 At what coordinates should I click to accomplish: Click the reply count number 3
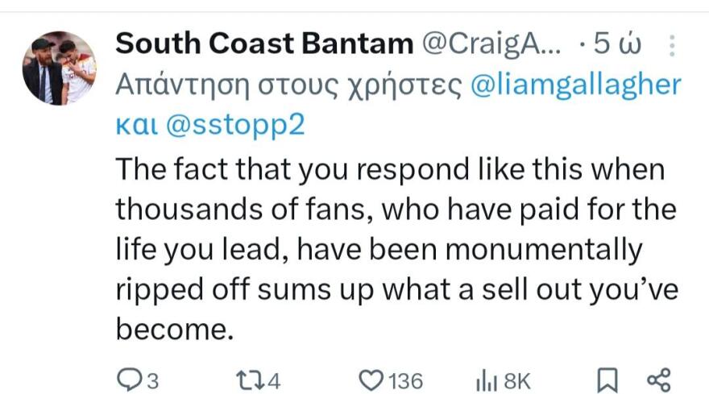[x=152, y=380]
